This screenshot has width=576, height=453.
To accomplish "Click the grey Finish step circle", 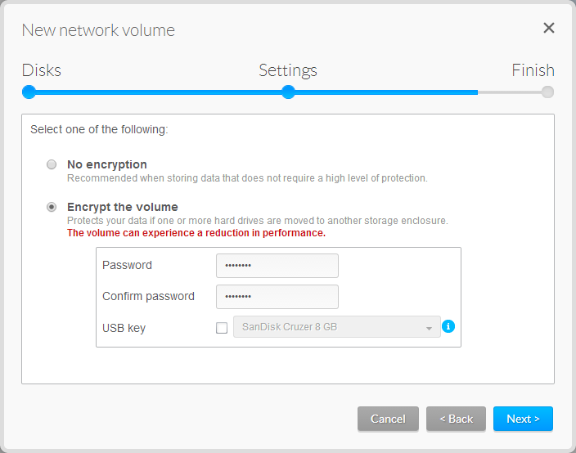I will (x=547, y=92).
